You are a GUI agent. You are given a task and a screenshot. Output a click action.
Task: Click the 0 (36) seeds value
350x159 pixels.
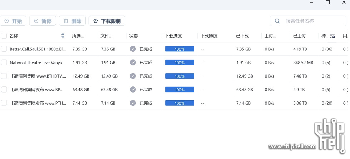tap(327, 49)
